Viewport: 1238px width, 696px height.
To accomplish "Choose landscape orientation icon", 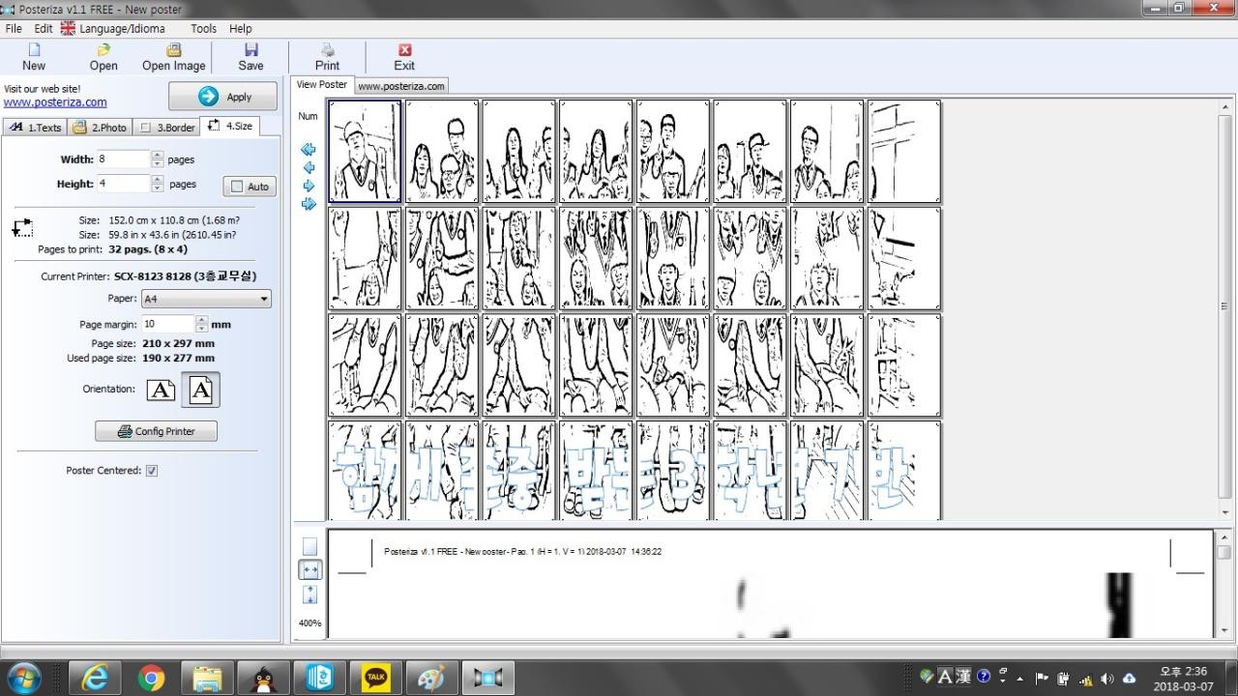I will click(161, 390).
